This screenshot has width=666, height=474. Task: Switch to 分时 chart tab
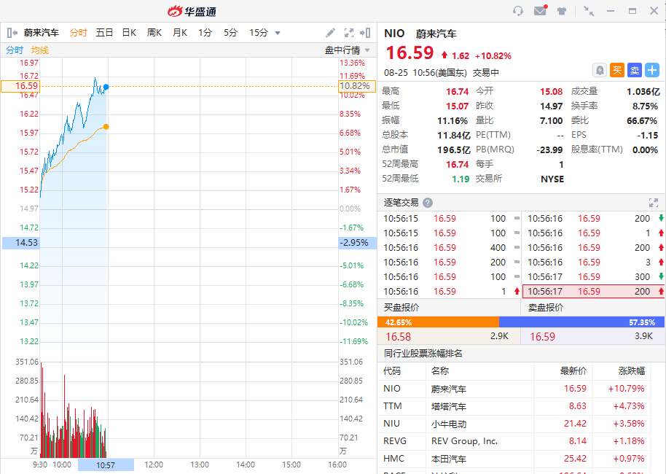[x=78, y=33]
